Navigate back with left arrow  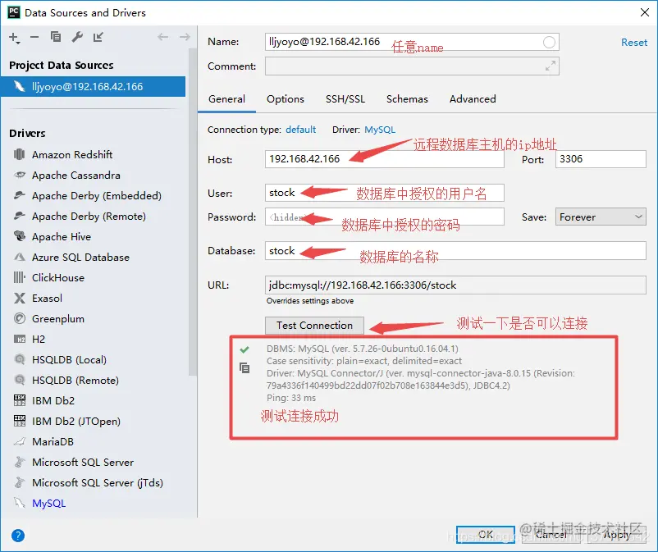(162, 37)
